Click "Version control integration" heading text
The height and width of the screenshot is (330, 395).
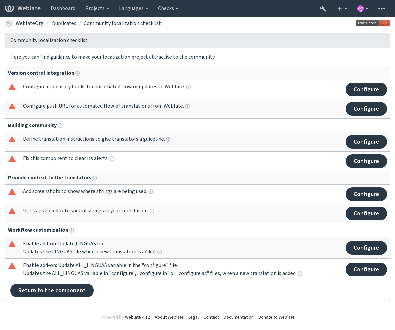tap(41, 73)
